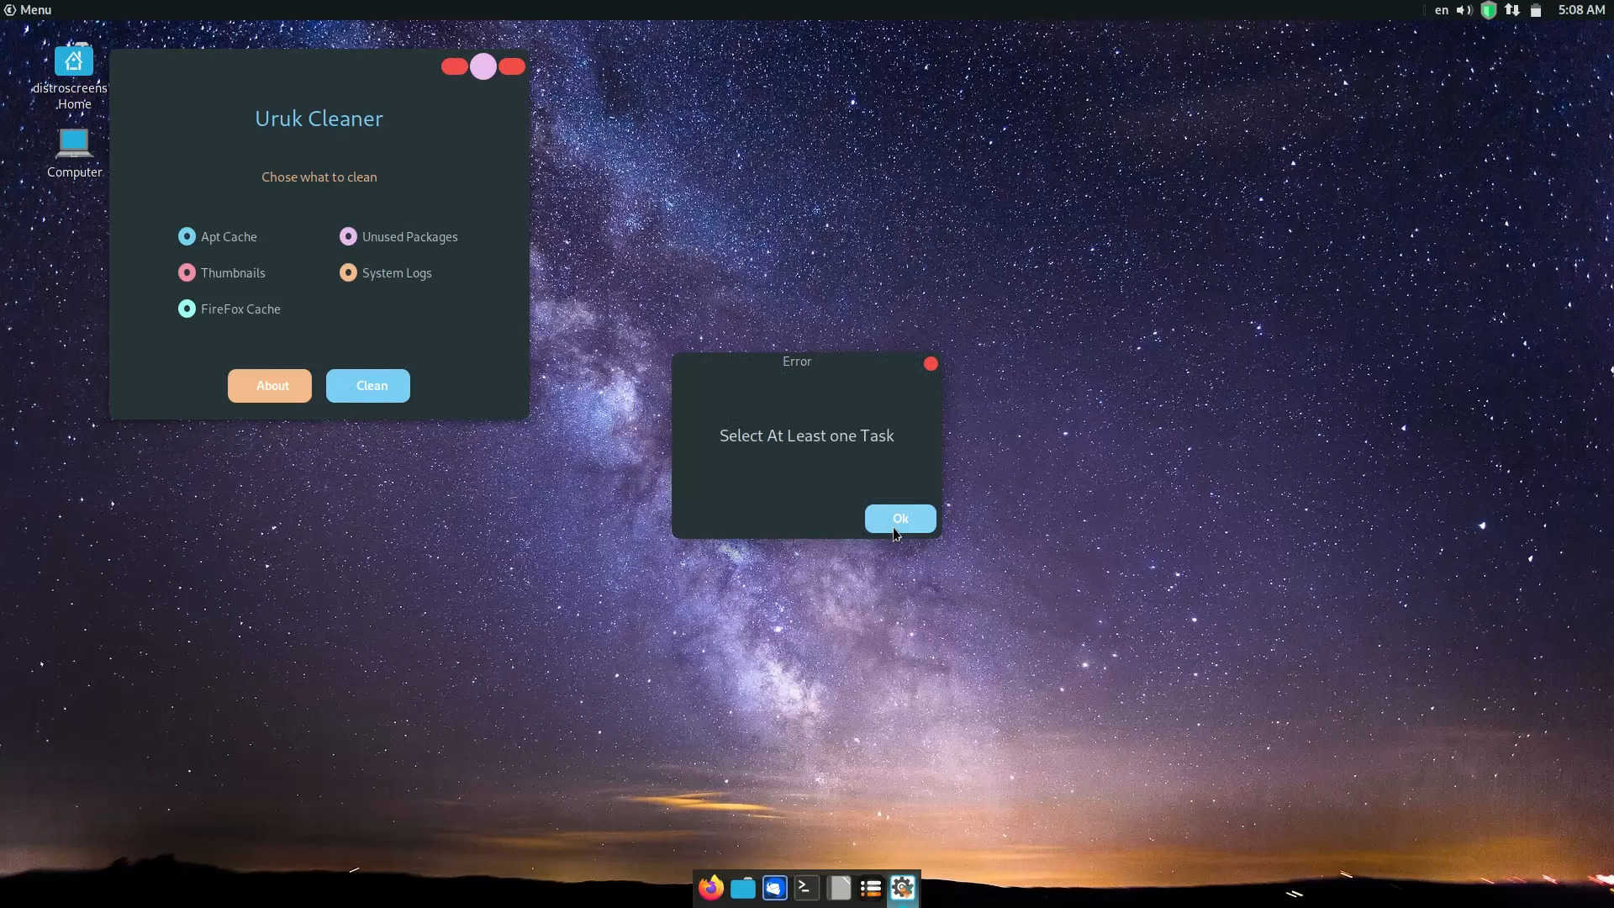Screen dimensions: 1614x908
Task: Deselect the Apt Cache option
Action: [187, 236]
